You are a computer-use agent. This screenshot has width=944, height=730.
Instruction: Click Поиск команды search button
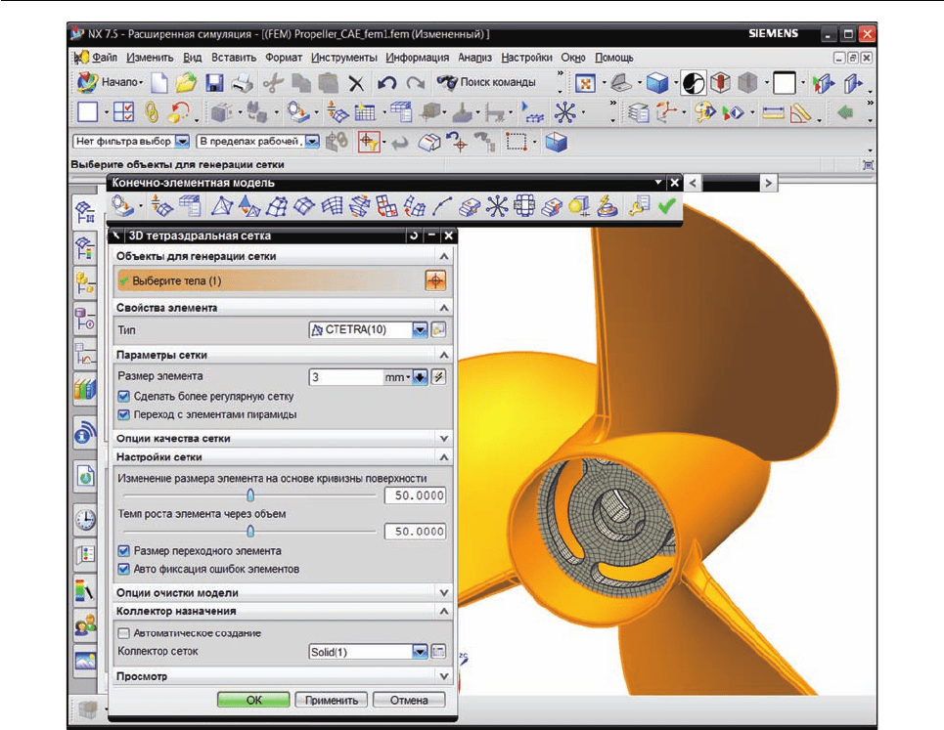[486, 82]
